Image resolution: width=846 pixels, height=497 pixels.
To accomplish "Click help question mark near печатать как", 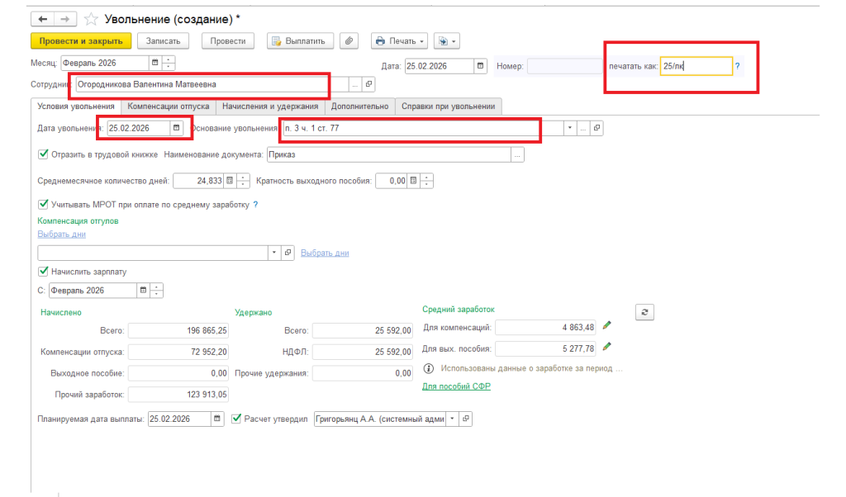I will (738, 66).
